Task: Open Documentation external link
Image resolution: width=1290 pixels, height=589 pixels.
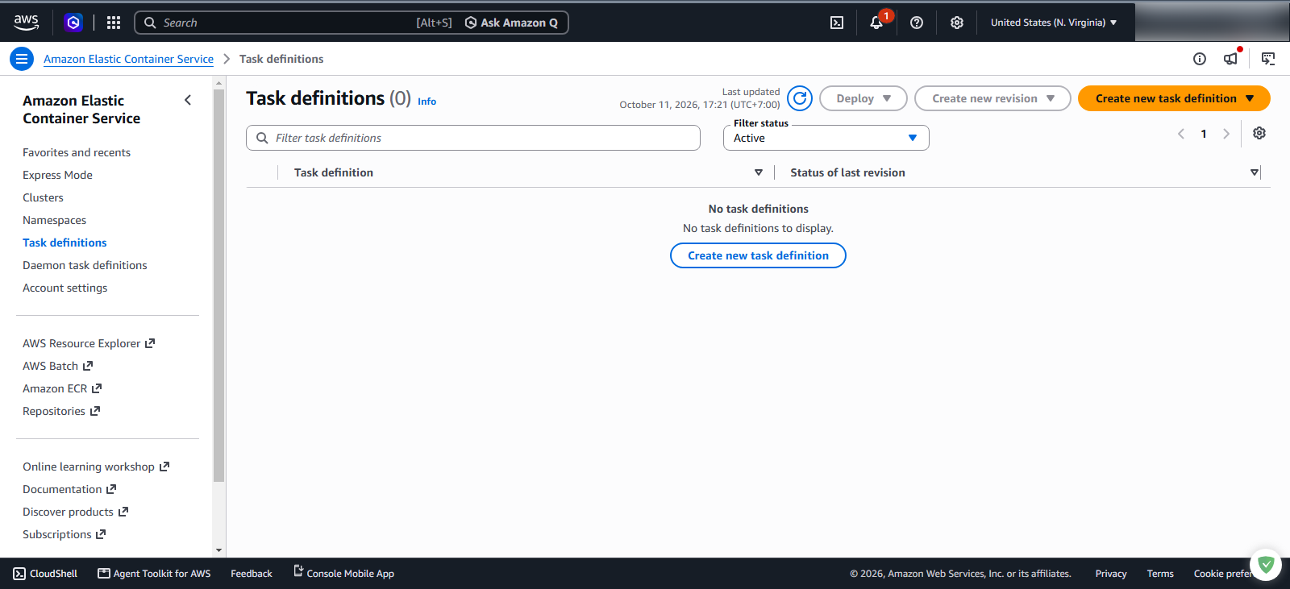Action: click(69, 489)
